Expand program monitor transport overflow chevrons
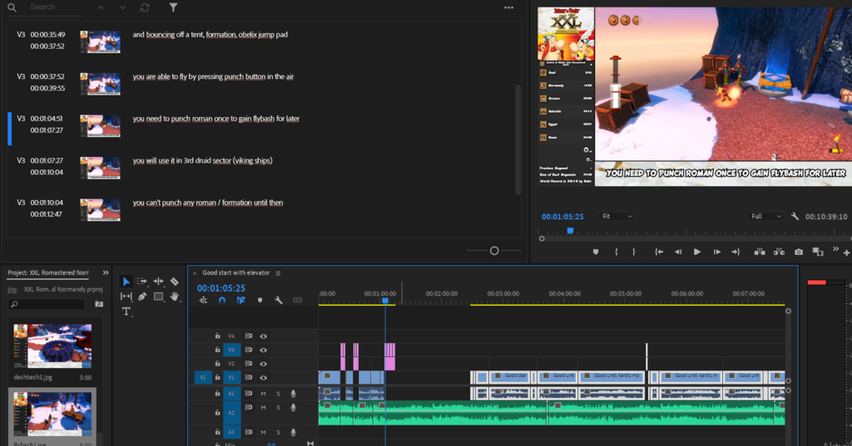 coord(835,250)
